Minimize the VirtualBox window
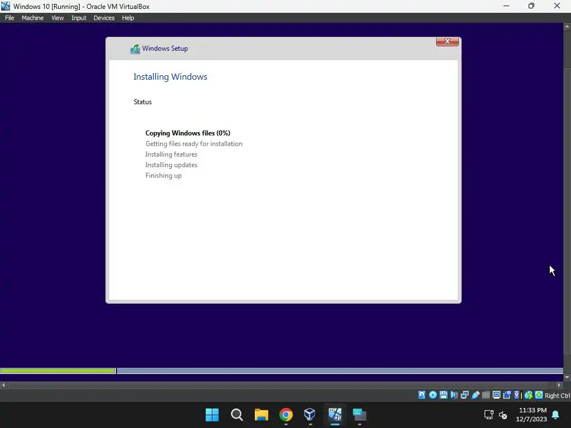Screen dimensions: 571x428 click(506, 6)
